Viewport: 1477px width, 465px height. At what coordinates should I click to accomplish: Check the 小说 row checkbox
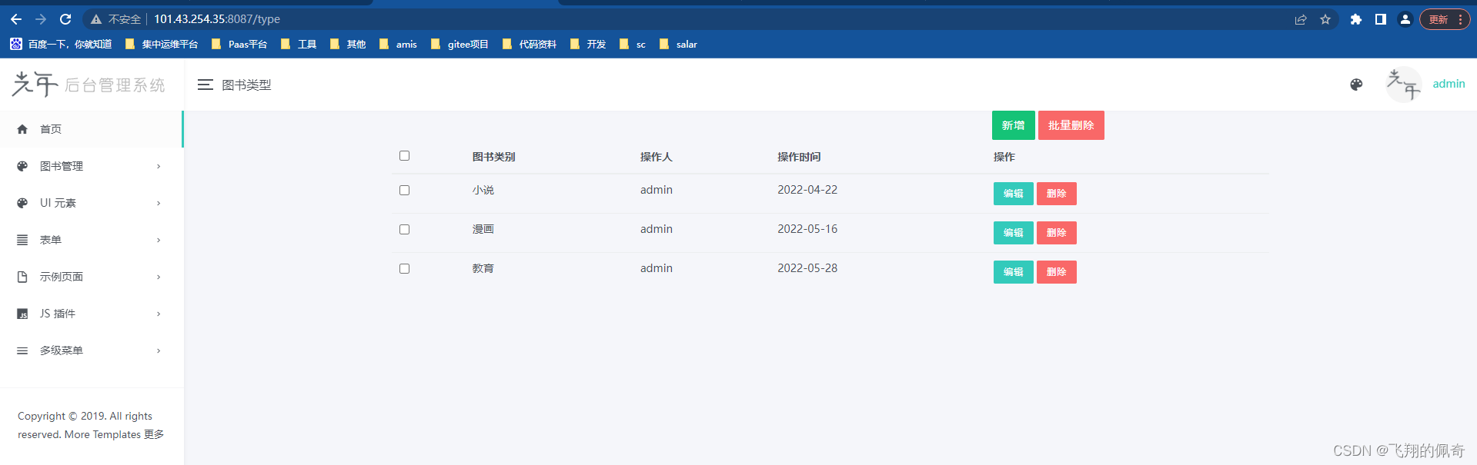404,191
